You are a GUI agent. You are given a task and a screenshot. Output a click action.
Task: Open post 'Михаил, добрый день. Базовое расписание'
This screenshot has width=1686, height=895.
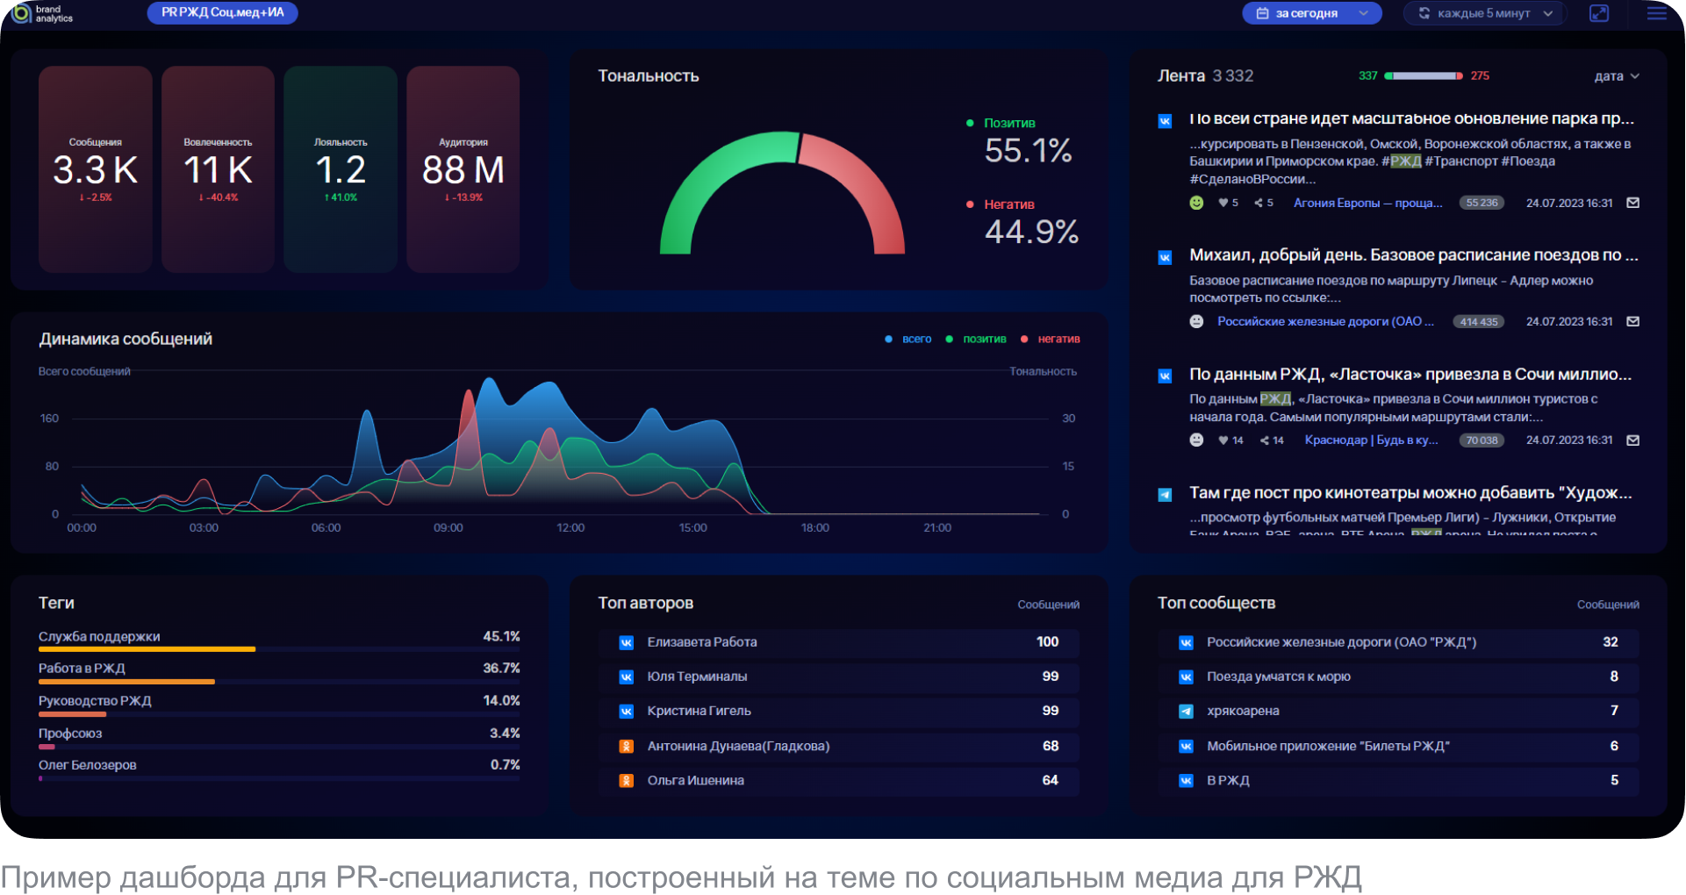(1414, 255)
